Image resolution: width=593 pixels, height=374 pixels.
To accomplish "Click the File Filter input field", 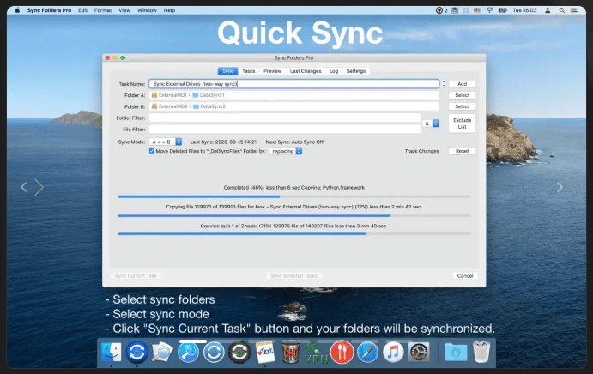I will coord(285,130).
